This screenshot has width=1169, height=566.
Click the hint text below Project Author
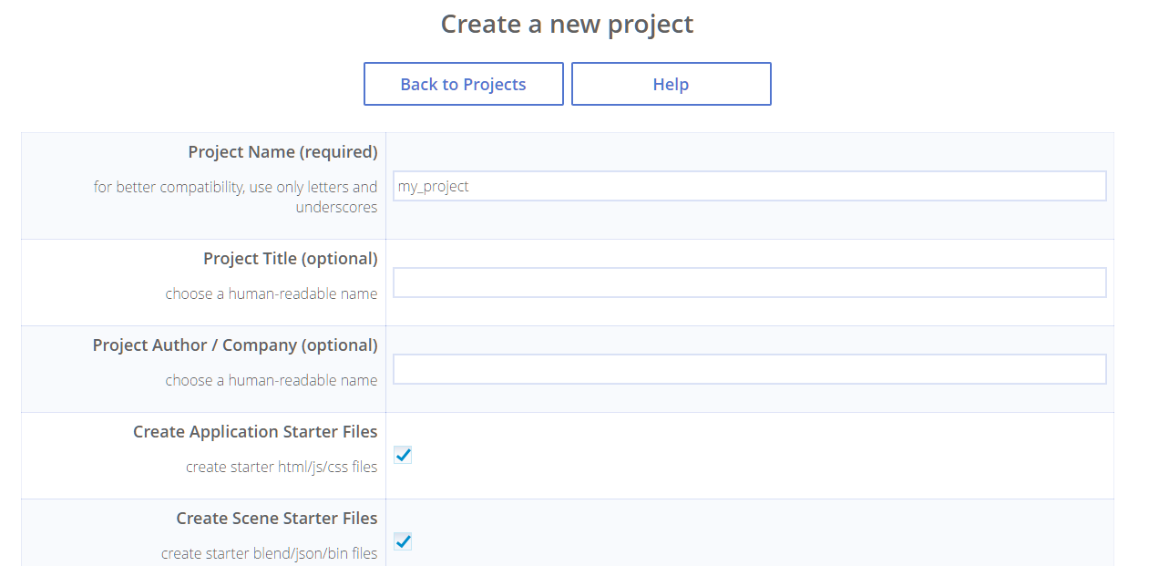[271, 380]
